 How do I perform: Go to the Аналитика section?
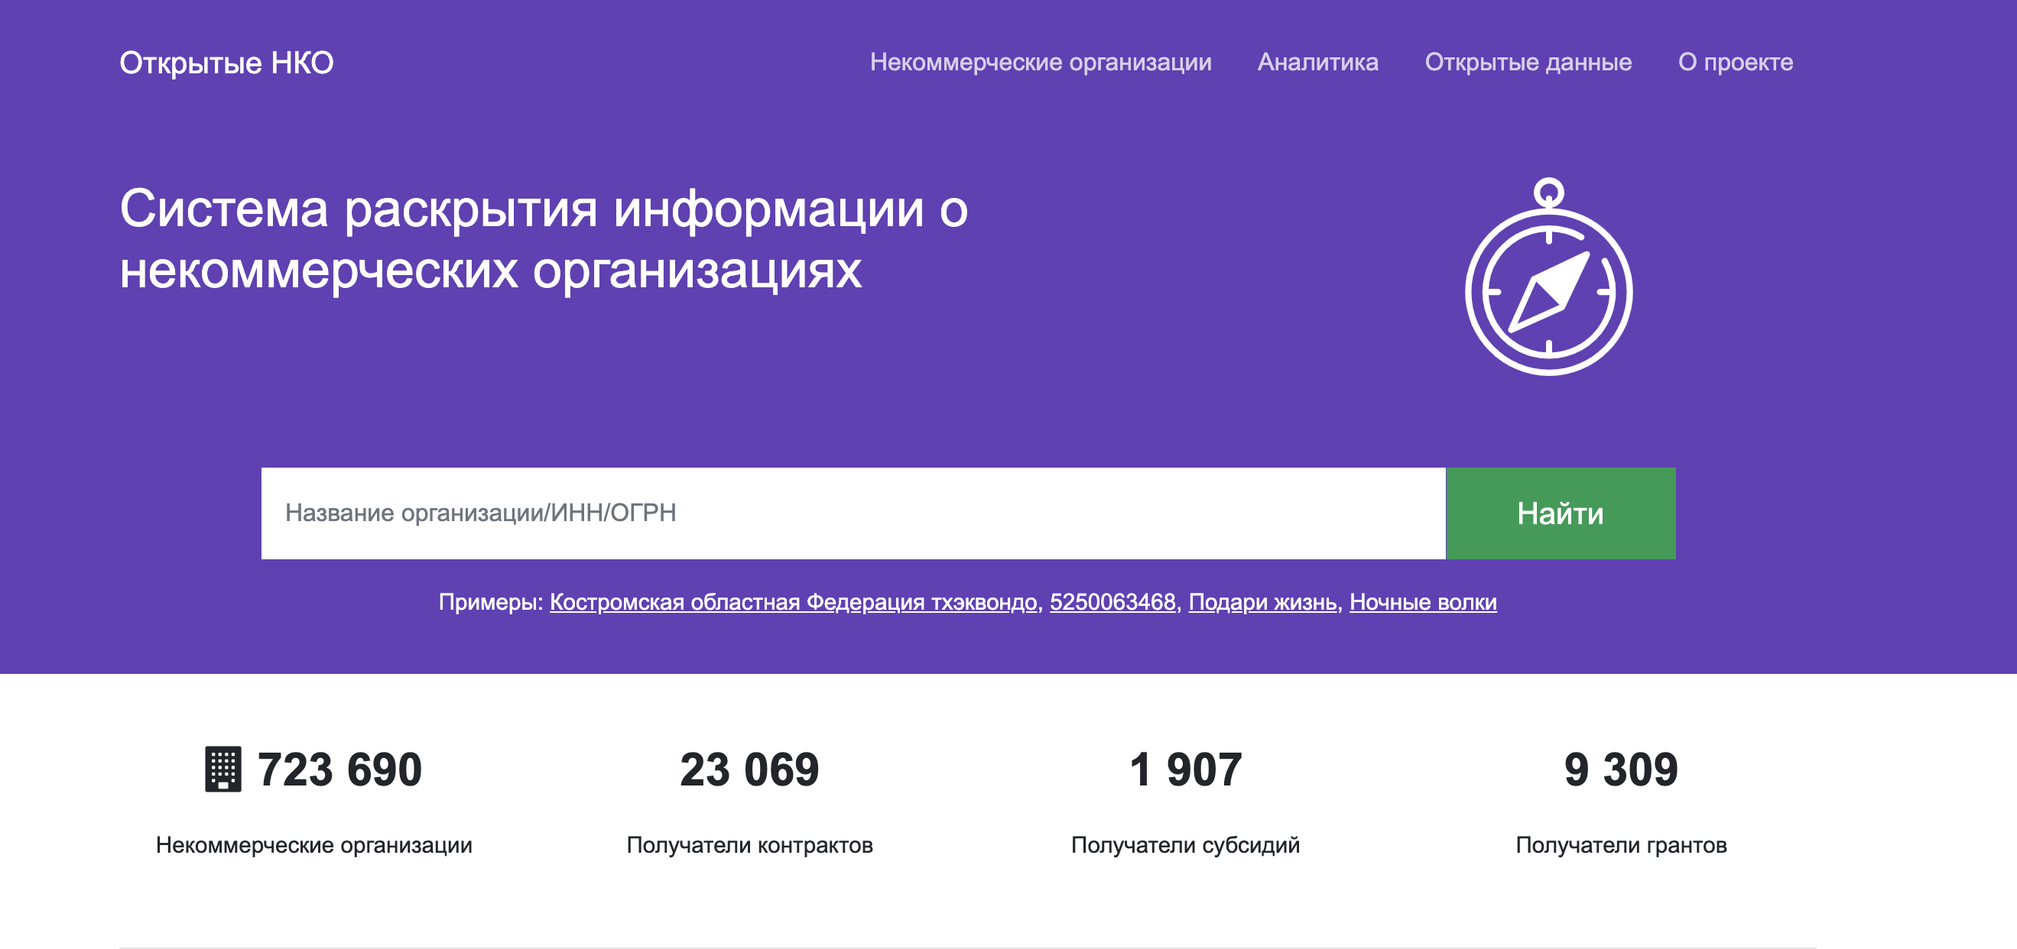pyautogui.click(x=1317, y=62)
